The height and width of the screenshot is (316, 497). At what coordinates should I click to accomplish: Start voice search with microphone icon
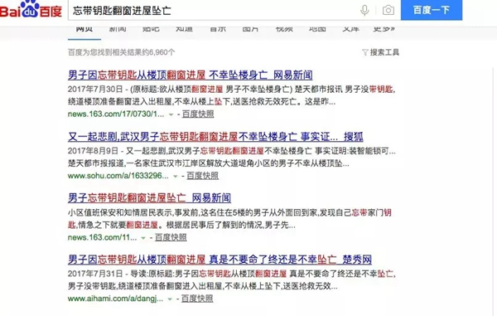click(x=364, y=10)
